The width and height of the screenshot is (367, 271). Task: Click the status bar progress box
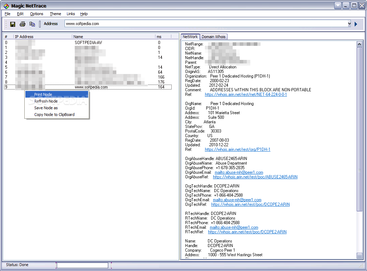pos(82,265)
